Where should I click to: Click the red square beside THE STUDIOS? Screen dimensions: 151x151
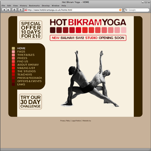(13, 71)
